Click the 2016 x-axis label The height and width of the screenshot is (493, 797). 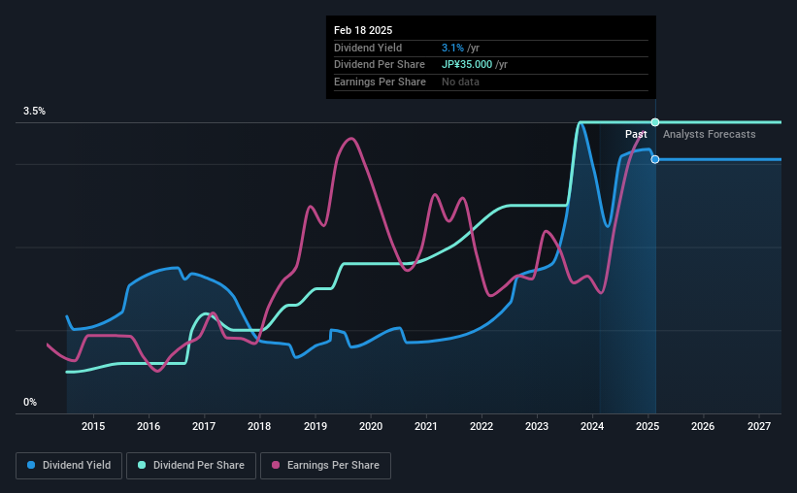point(149,426)
